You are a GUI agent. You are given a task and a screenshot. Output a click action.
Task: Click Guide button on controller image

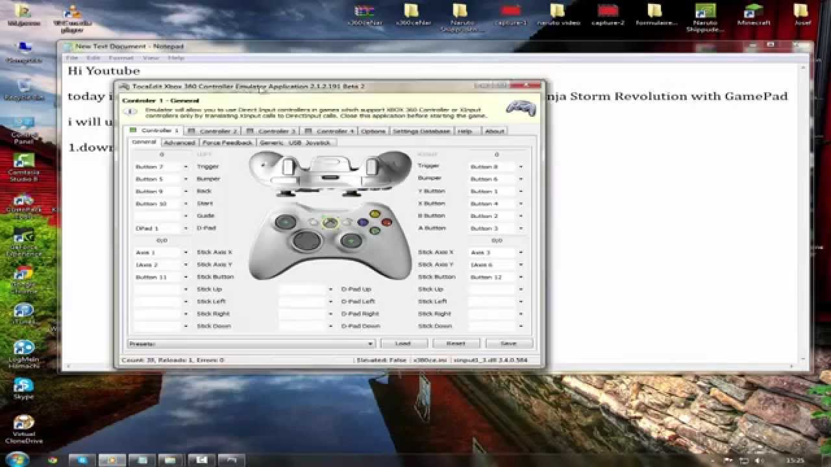tap(330, 222)
